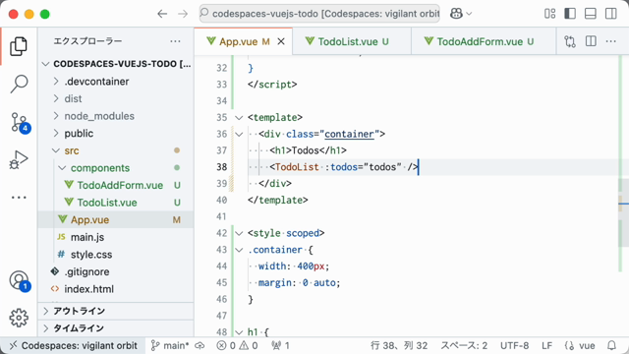The image size is (629, 354).
Task: Open notifications bell in status bar
Action: [x=611, y=345]
